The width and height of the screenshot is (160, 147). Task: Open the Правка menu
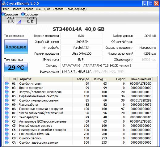click(x=16, y=9)
